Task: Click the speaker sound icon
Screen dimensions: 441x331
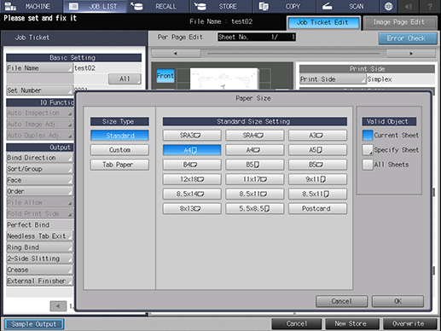Action: pyautogui.click(x=409, y=6)
